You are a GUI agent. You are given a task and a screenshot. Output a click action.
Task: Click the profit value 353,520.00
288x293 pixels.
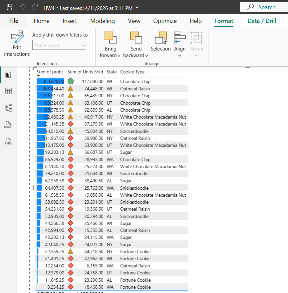tap(53, 81)
